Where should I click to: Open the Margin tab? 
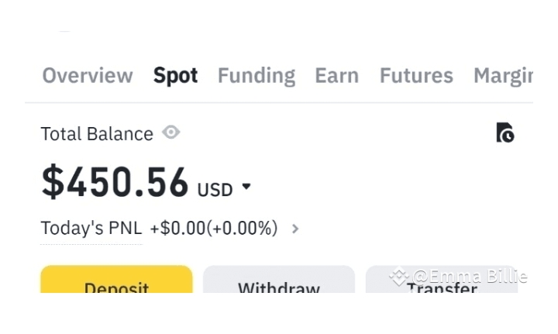pyautogui.click(x=503, y=76)
